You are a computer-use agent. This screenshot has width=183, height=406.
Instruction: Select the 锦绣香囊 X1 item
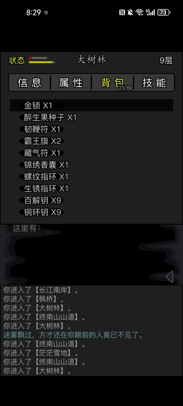(x=91, y=165)
